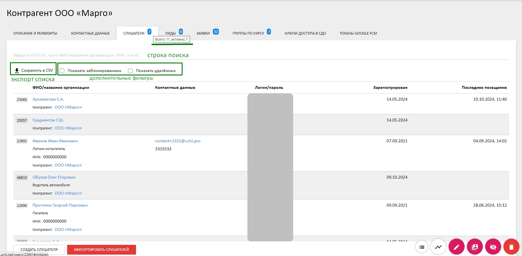
Task: Click the pink library copy button
Action: 475,247
